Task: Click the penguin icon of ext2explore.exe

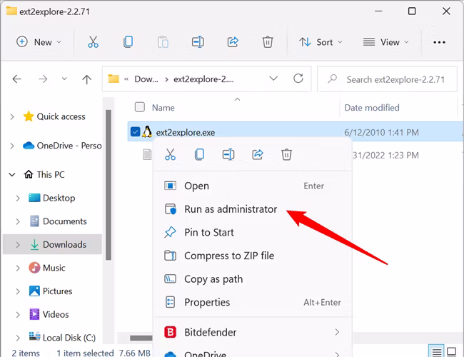Action: tap(147, 131)
